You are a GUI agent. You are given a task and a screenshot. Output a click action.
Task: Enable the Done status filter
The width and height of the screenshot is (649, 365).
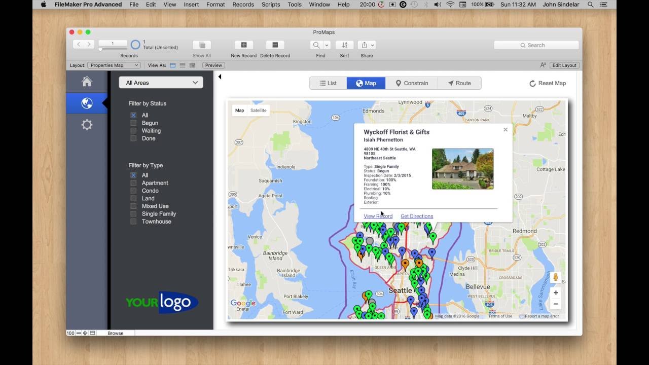click(x=133, y=138)
